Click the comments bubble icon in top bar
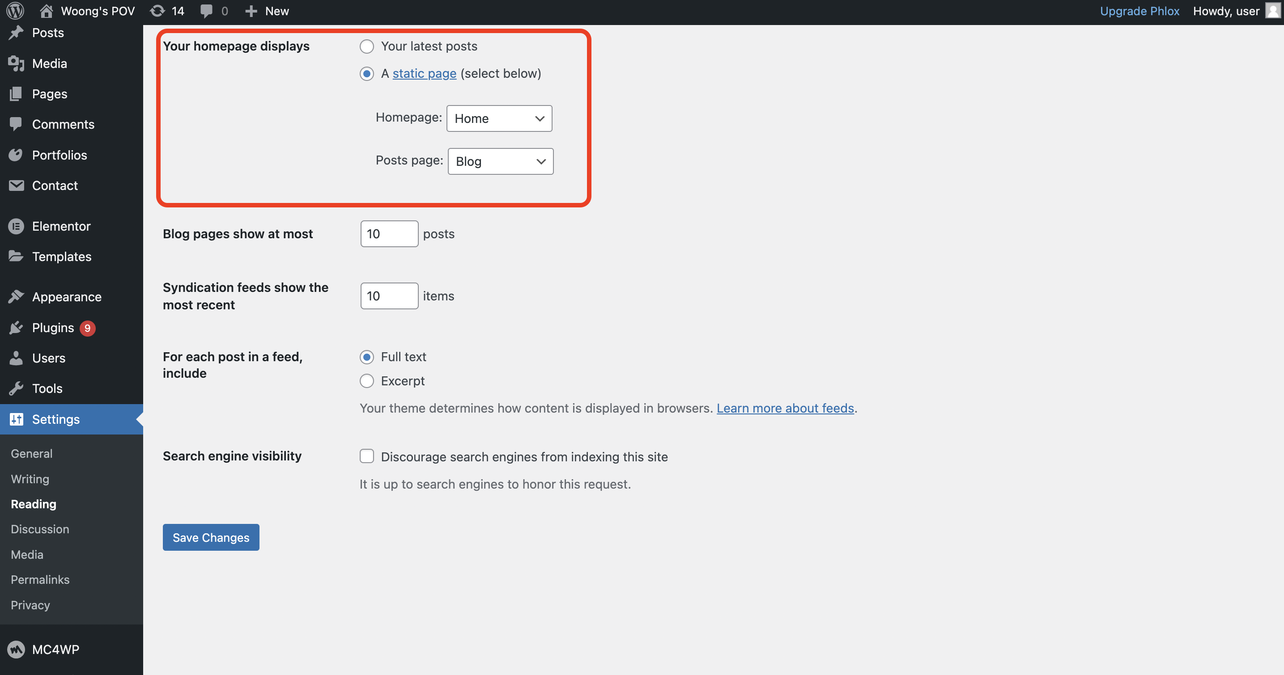 pyautogui.click(x=206, y=11)
